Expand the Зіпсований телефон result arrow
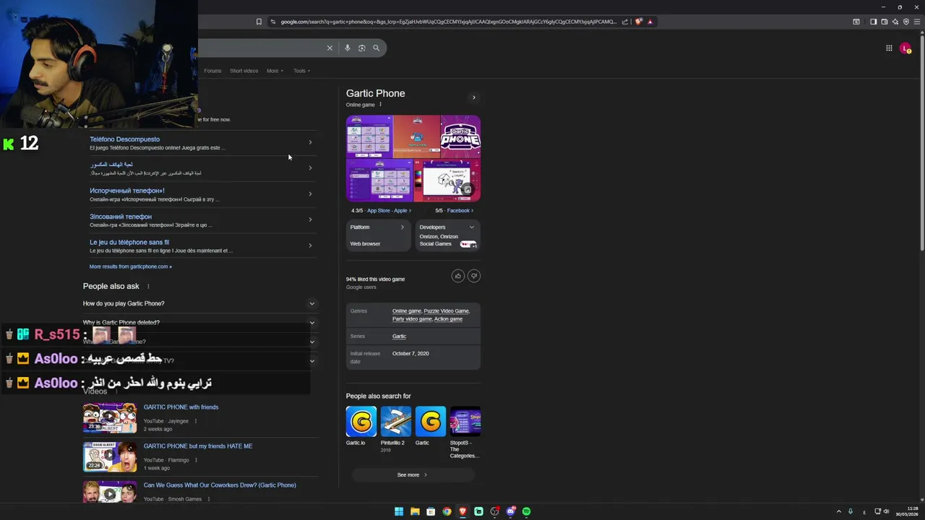Image resolution: width=925 pixels, height=520 pixels. point(310,220)
